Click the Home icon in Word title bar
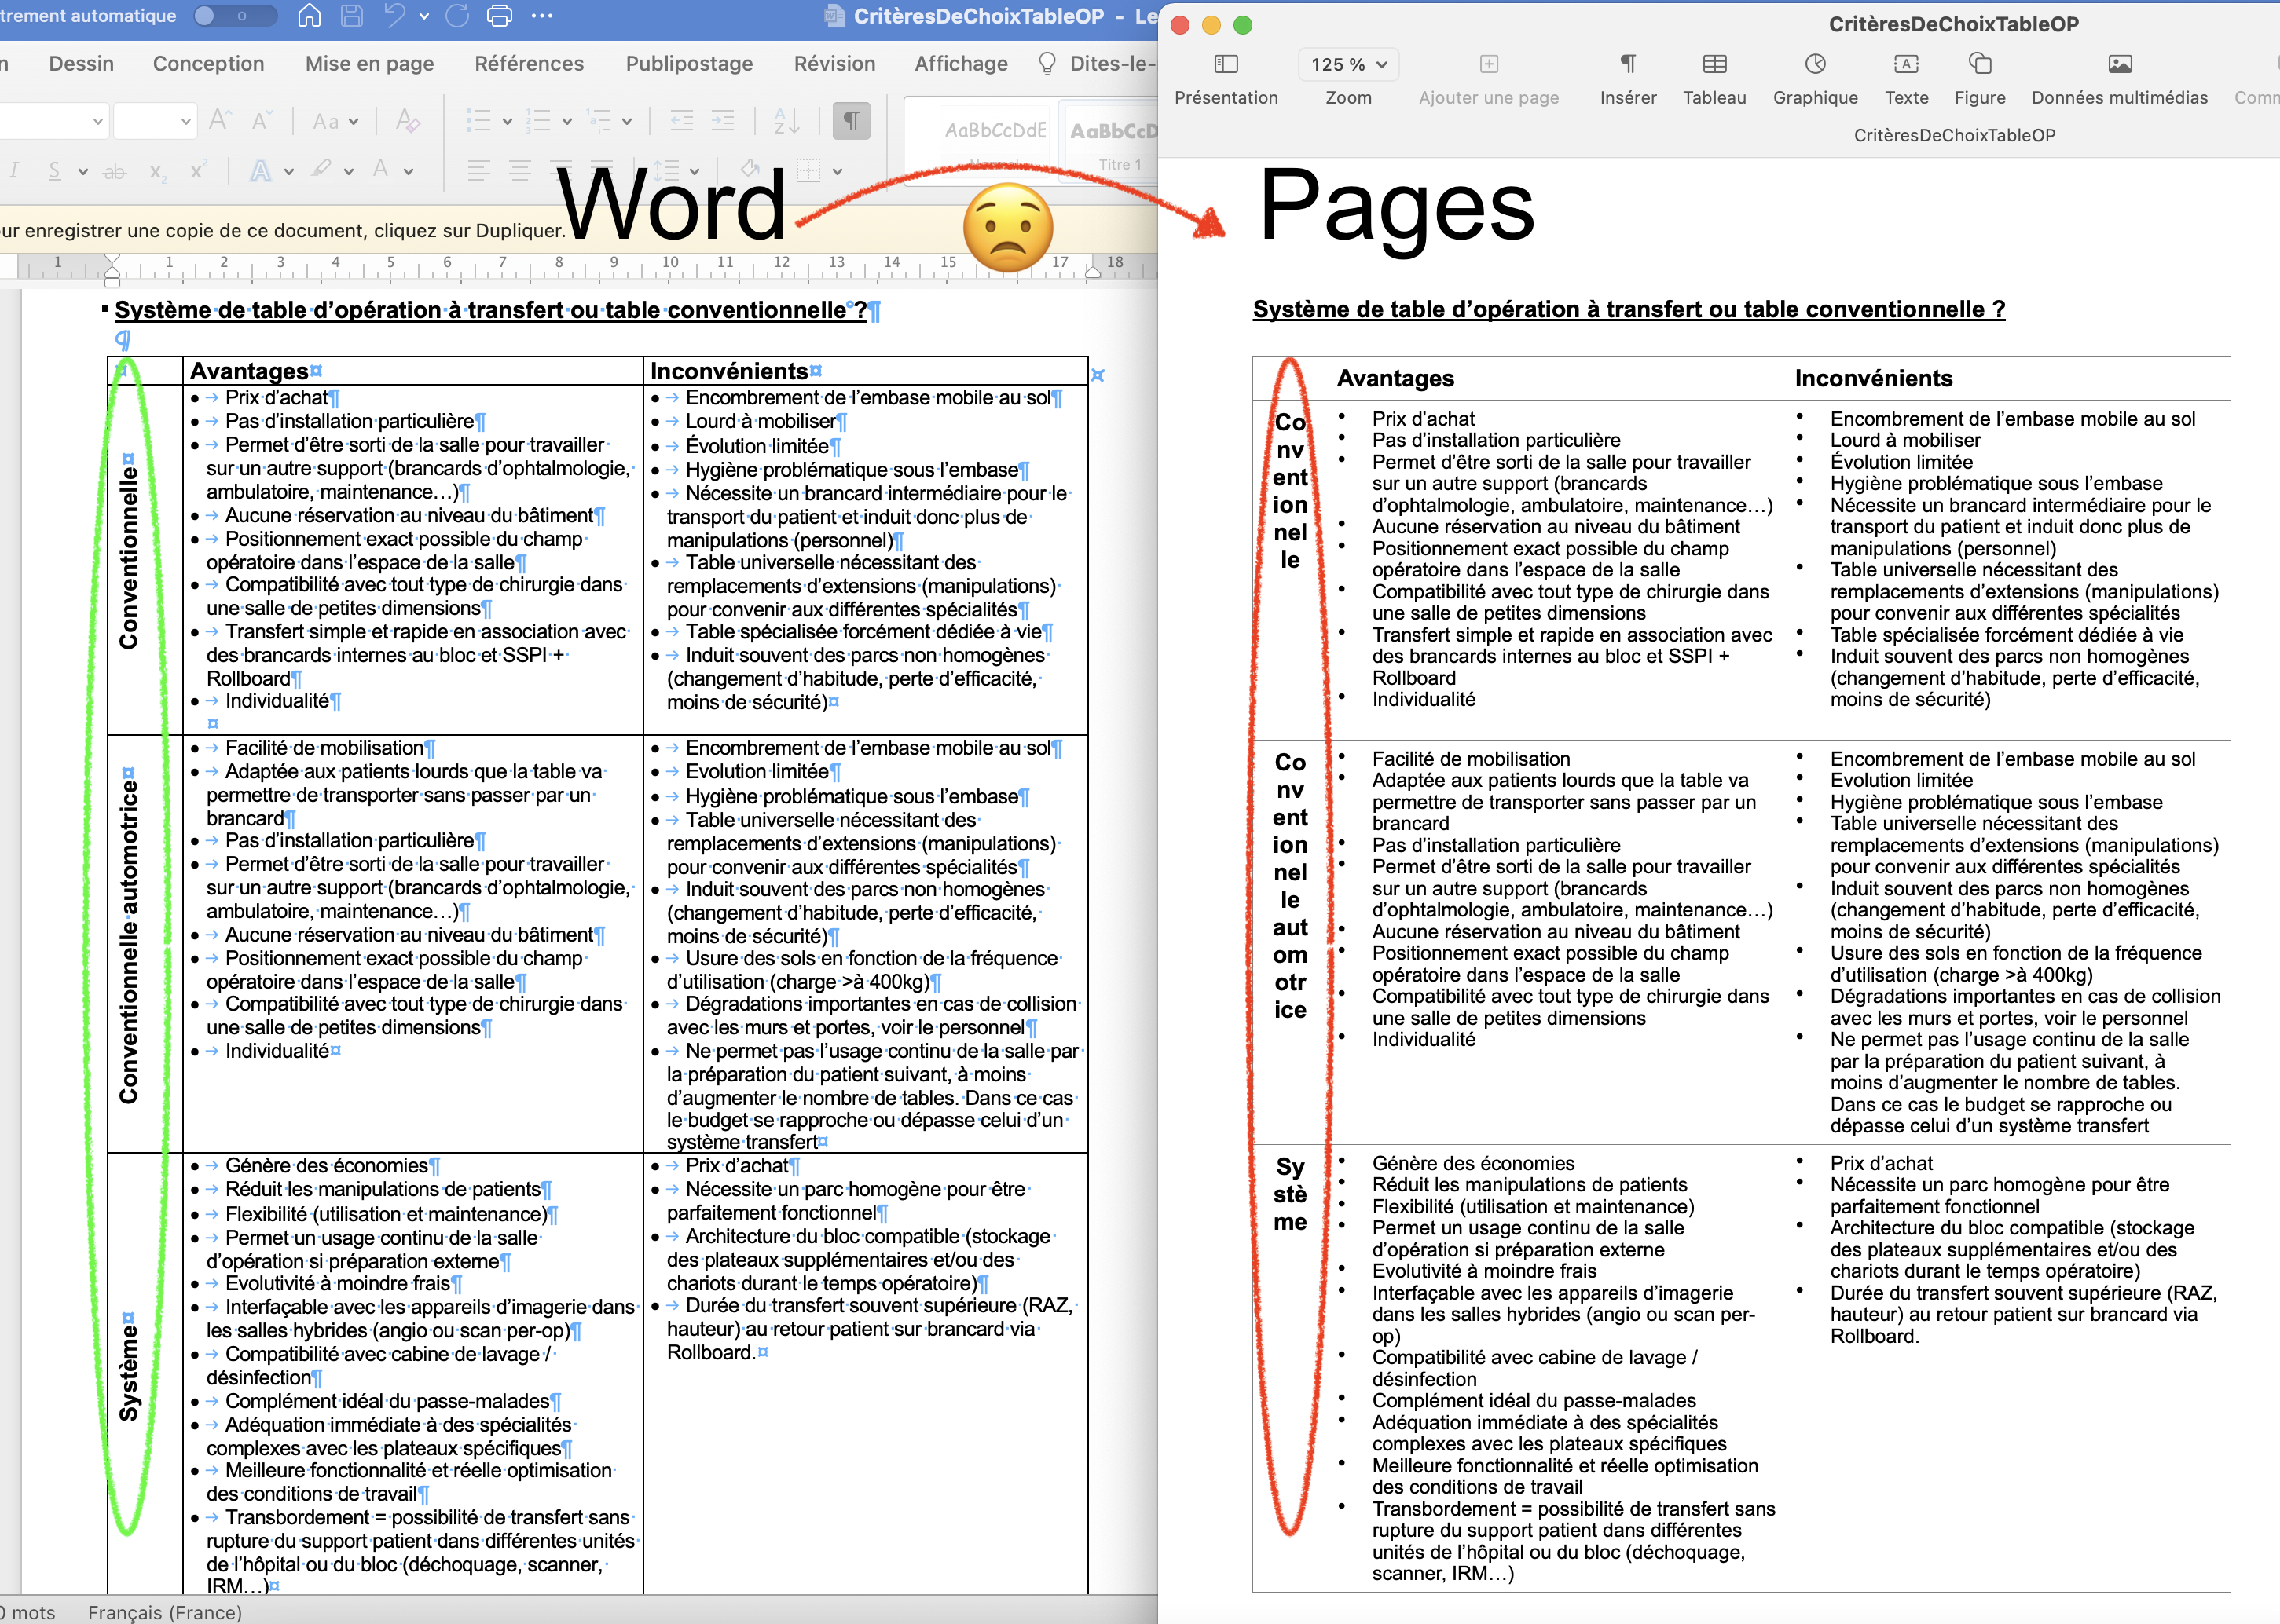Viewport: 2280px width, 1624px height. pyautogui.click(x=310, y=16)
